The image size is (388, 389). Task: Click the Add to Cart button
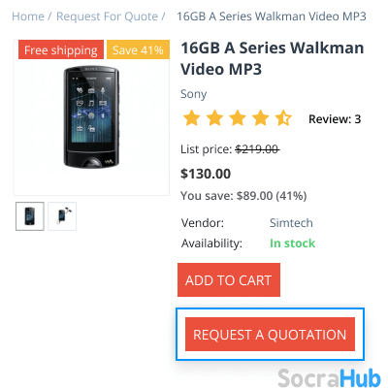(x=229, y=280)
